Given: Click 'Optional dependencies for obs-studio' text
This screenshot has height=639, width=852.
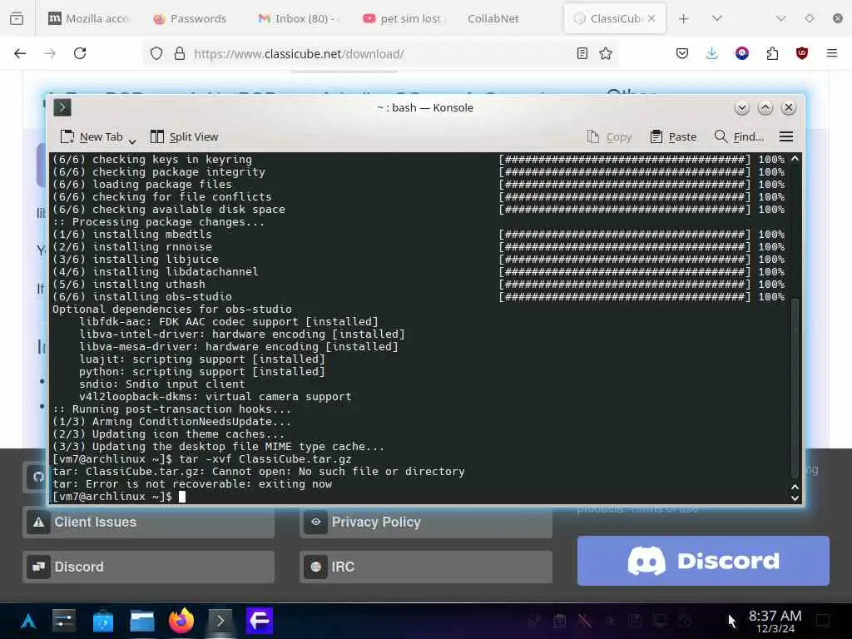Looking at the screenshot, I should [x=172, y=310].
